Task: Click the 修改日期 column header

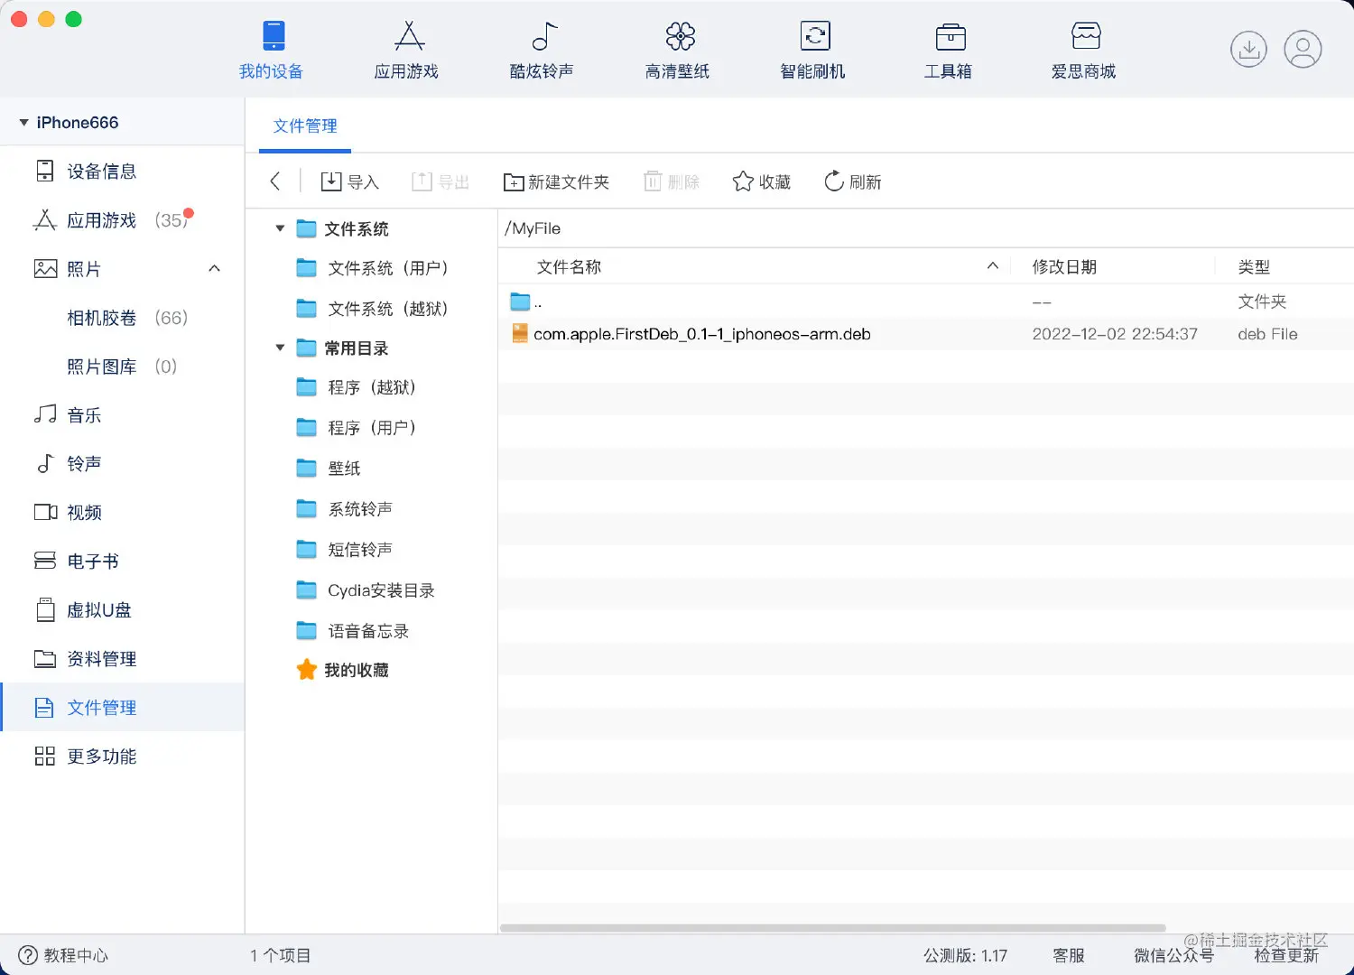Action: (x=1064, y=266)
